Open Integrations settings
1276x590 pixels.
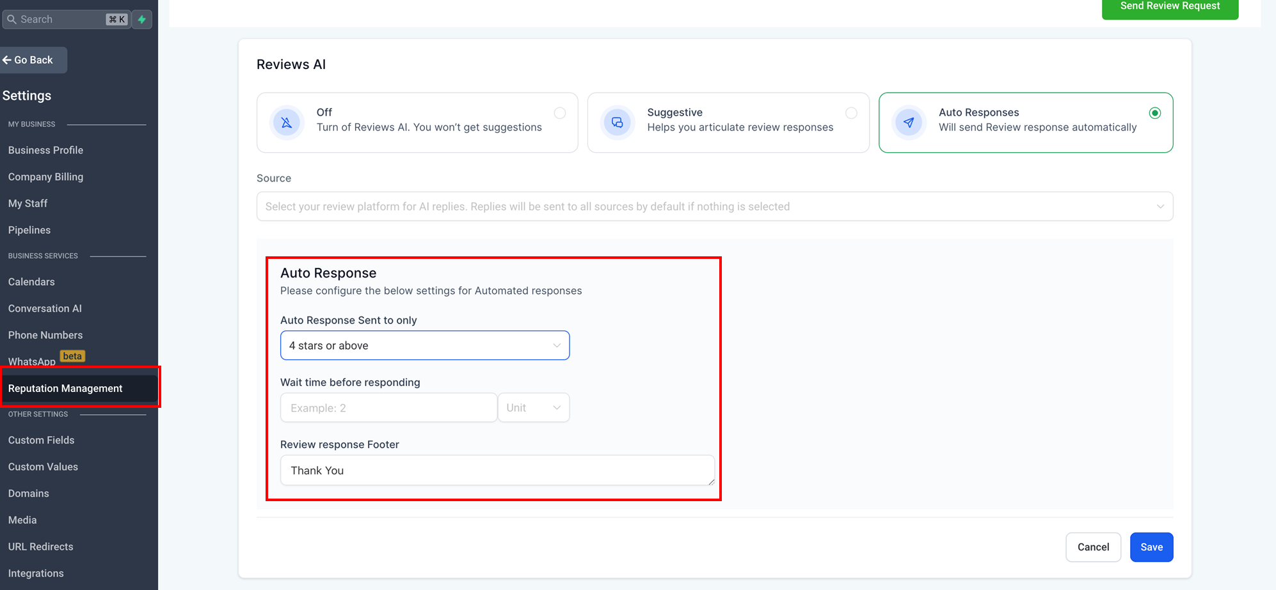click(36, 573)
